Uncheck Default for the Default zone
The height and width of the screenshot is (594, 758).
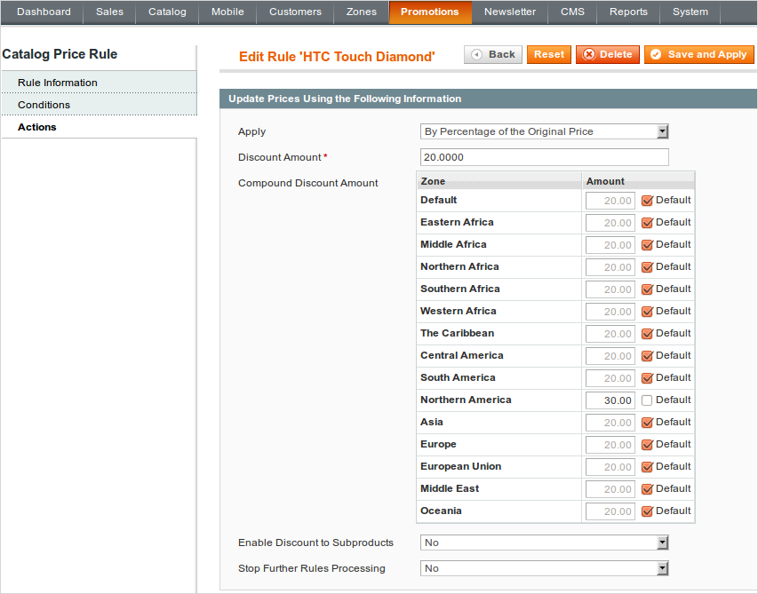pyautogui.click(x=647, y=201)
